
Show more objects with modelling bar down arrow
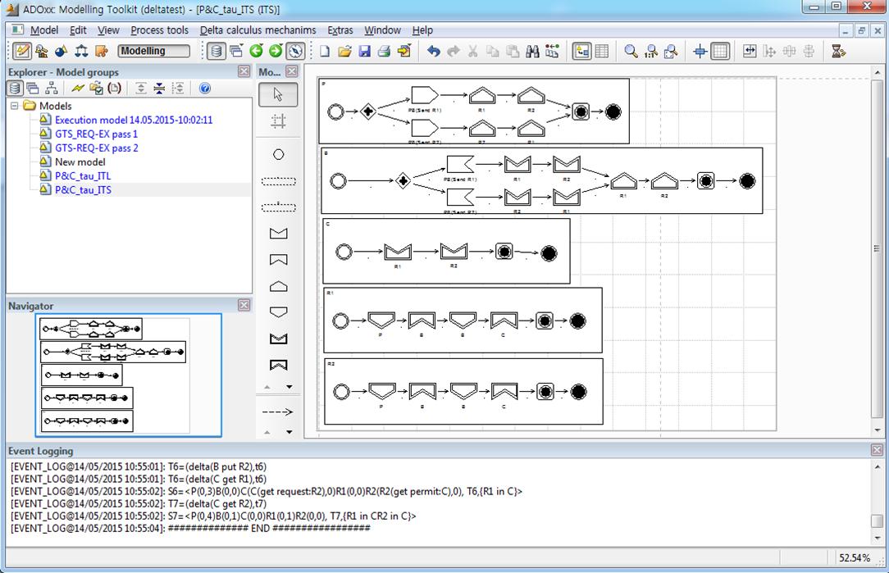[x=289, y=387]
